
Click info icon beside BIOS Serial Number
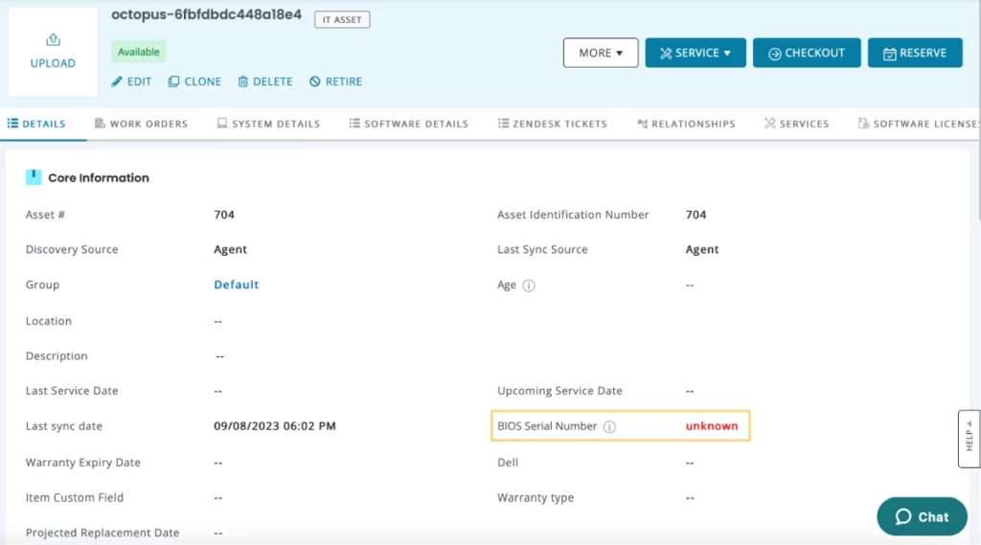coord(609,426)
